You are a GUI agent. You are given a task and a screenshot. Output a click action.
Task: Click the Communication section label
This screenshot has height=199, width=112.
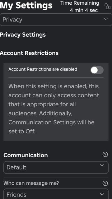tap(26, 155)
